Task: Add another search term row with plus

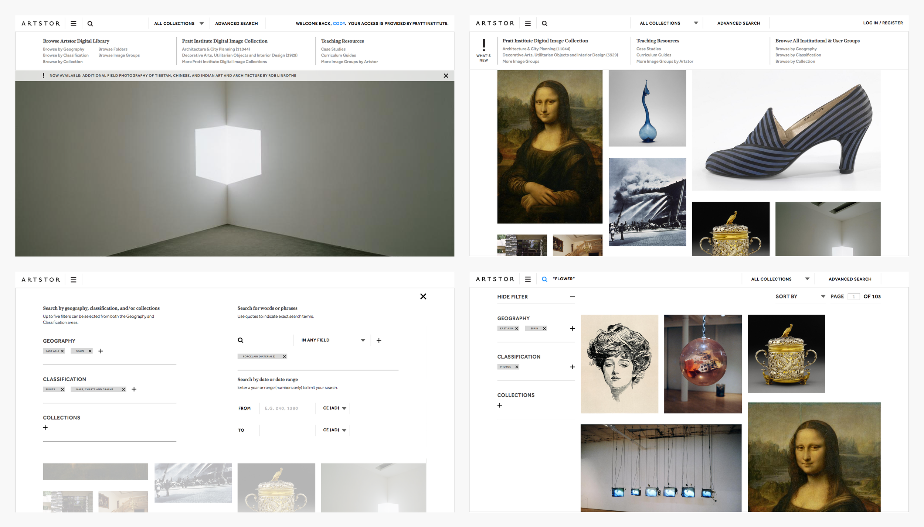Action: point(379,341)
